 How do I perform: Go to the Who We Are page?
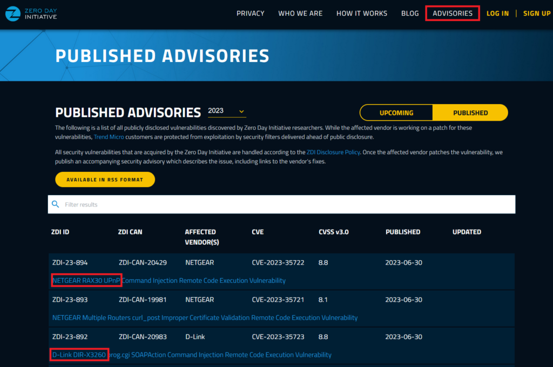[300, 13]
